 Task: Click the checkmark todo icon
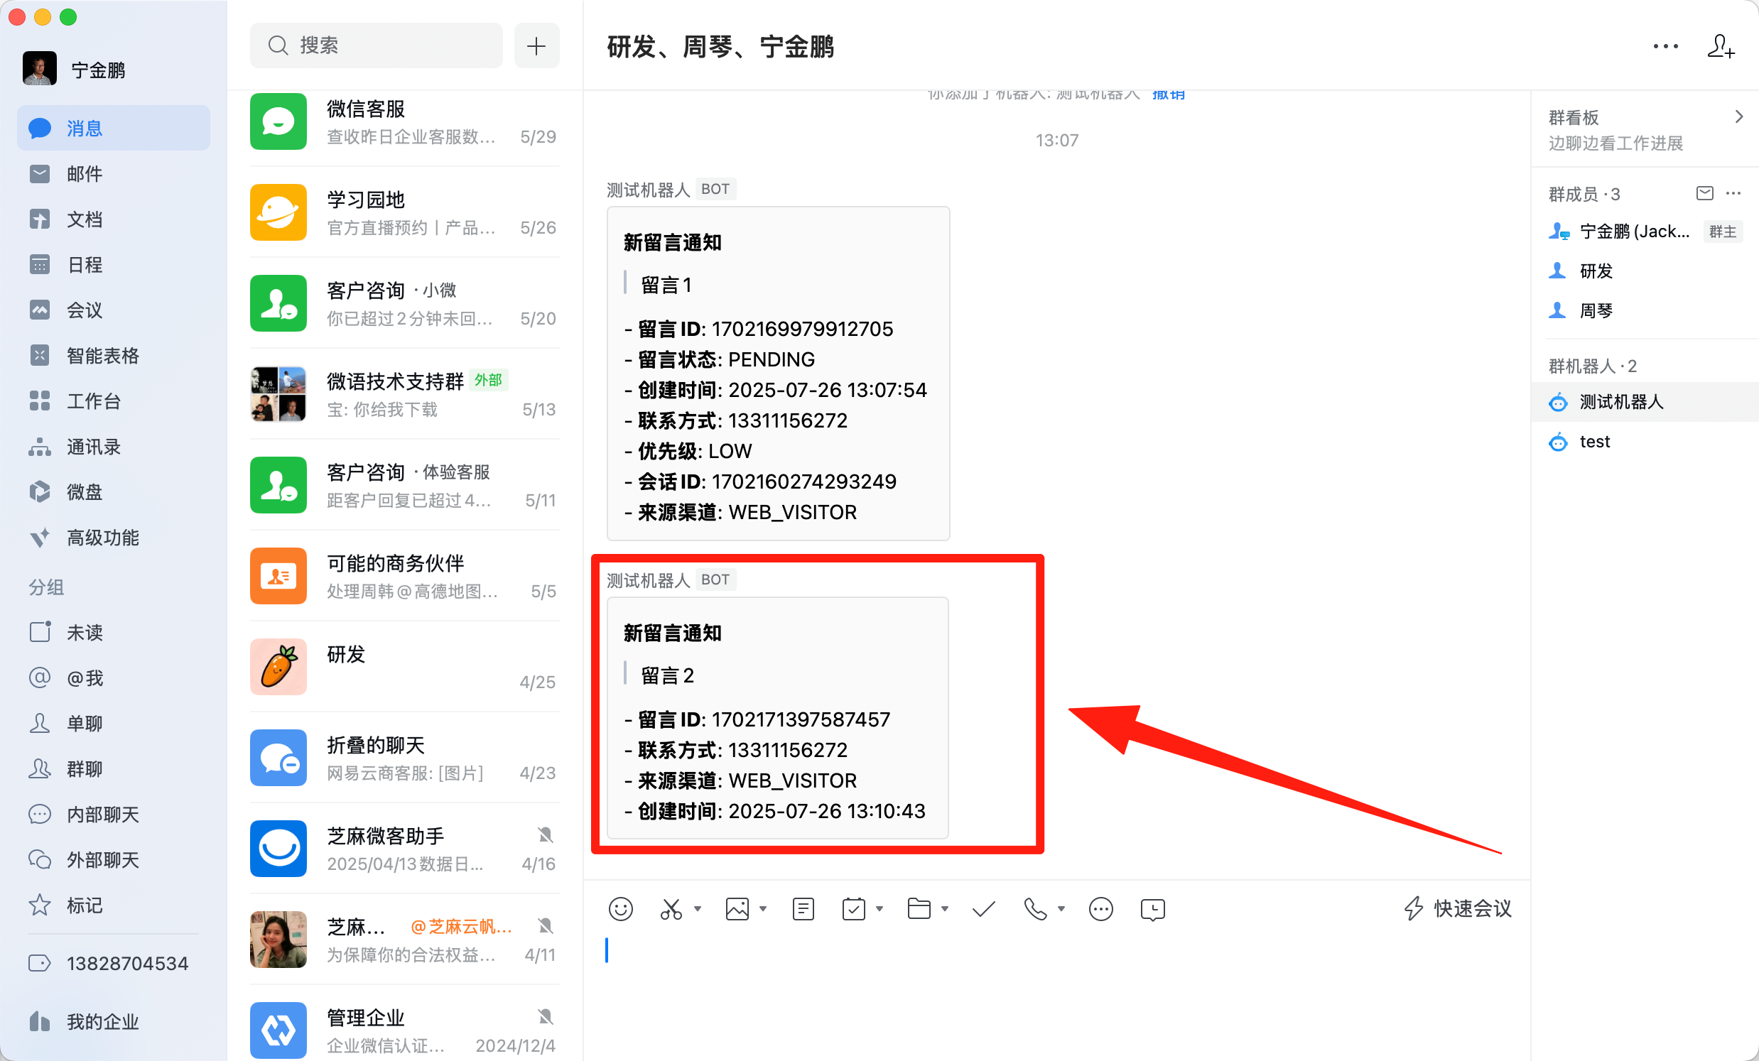tap(984, 909)
